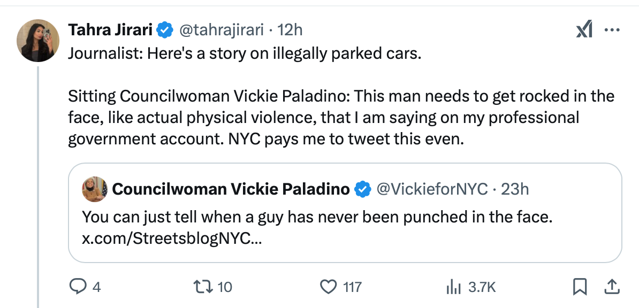Viewport: 639px width, 308px height.
Task: Click Tahra Jirari's blue verified badge
Action: coord(165,30)
